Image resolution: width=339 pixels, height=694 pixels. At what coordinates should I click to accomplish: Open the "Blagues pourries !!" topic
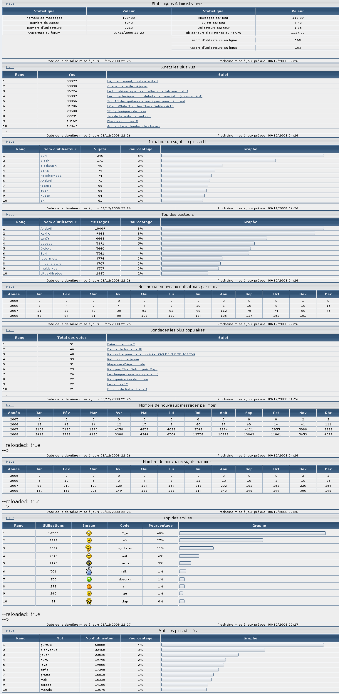pyautogui.click(x=122, y=121)
